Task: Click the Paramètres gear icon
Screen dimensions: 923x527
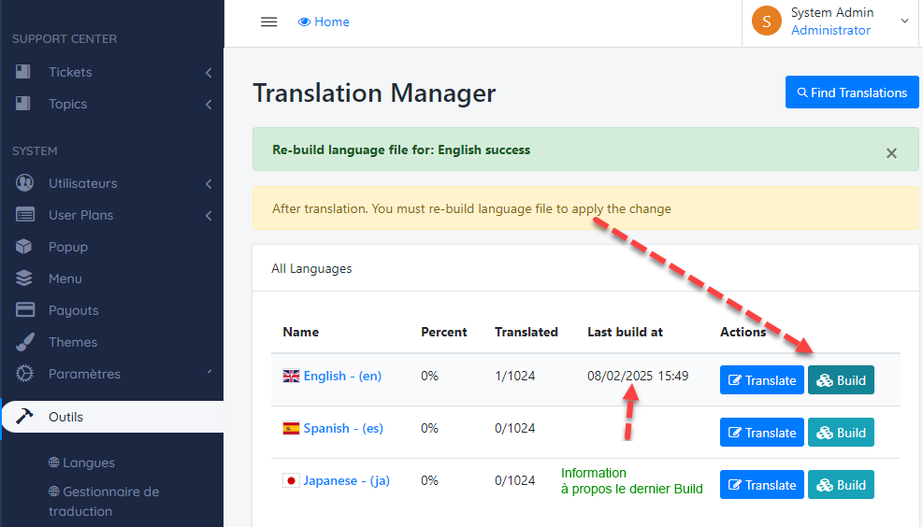Action: tap(25, 374)
